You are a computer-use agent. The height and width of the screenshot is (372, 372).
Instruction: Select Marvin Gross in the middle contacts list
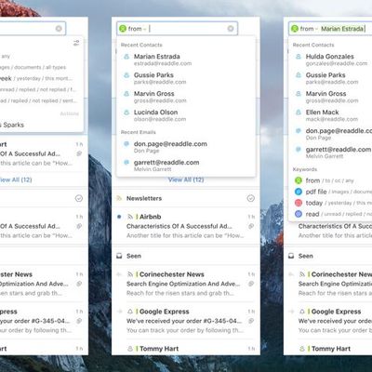click(186, 97)
